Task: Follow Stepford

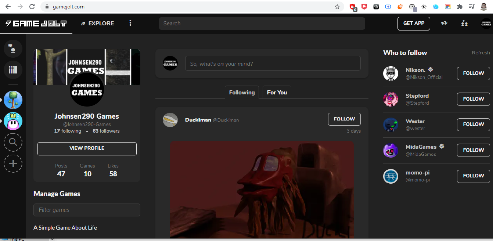Action: (x=473, y=99)
